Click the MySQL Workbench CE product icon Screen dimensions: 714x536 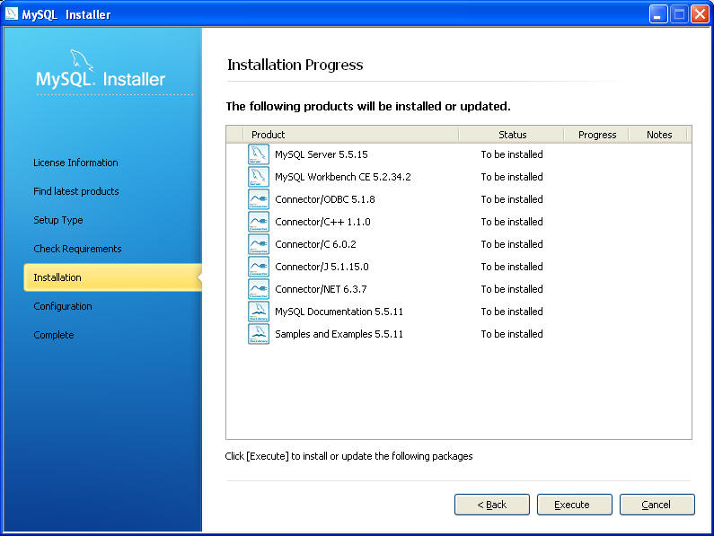pyautogui.click(x=259, y=177)
